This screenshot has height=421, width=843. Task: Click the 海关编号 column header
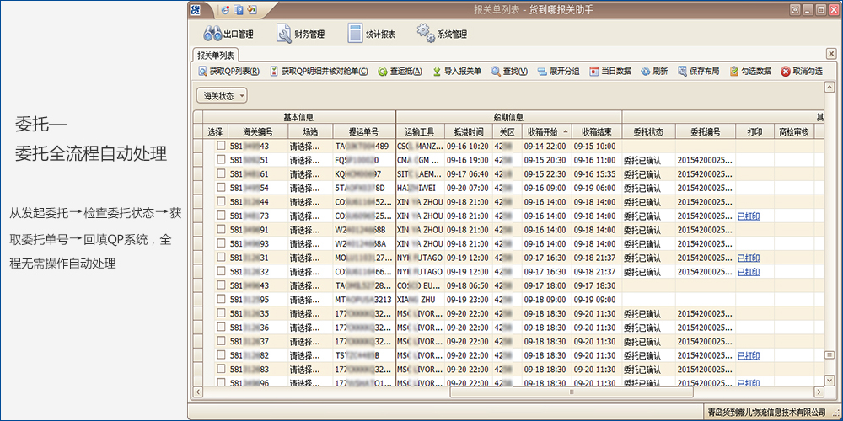click(x=258, y=131)
